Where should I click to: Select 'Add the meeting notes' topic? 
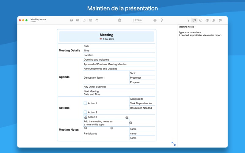[106, 123]
